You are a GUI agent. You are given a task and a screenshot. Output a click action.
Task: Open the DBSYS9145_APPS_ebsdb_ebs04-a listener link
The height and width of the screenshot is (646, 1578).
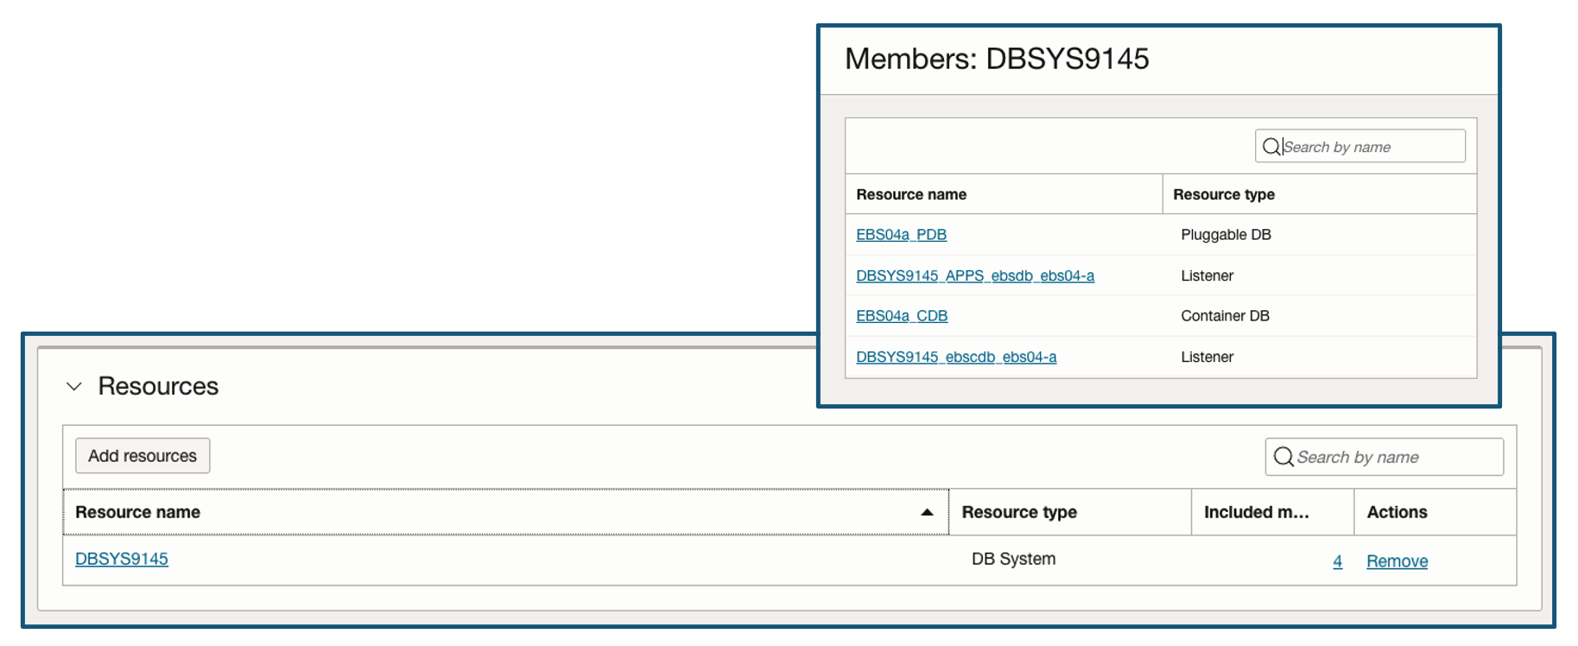click(x=974, y=275)
